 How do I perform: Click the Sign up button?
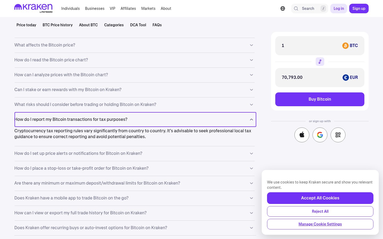[x=359, y=8]
